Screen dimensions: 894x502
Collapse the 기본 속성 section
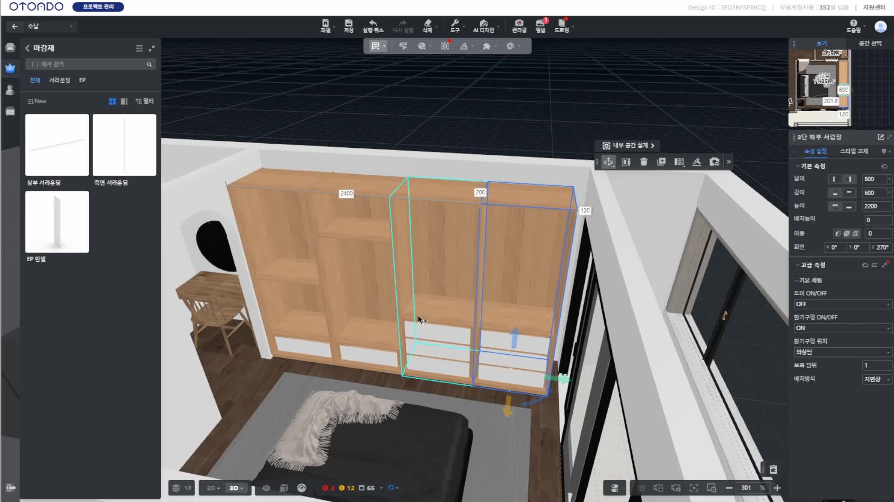[798, 166]
